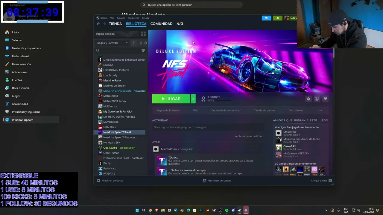Viewport: 383px width, 215px height.
Task: Open File Explorer from the taskbar
Action: (x=163, y=210)
